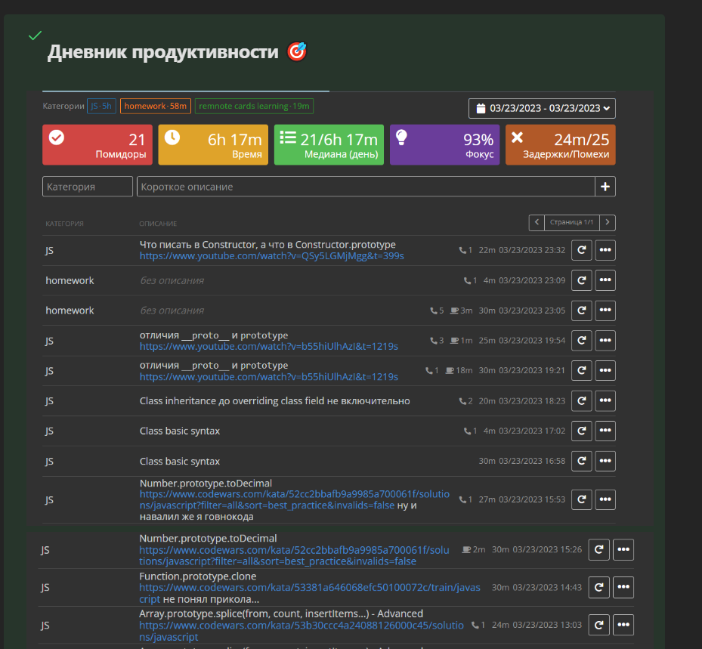Go to next page of entries
Screen dimensions: 702x649
point(608,222)
